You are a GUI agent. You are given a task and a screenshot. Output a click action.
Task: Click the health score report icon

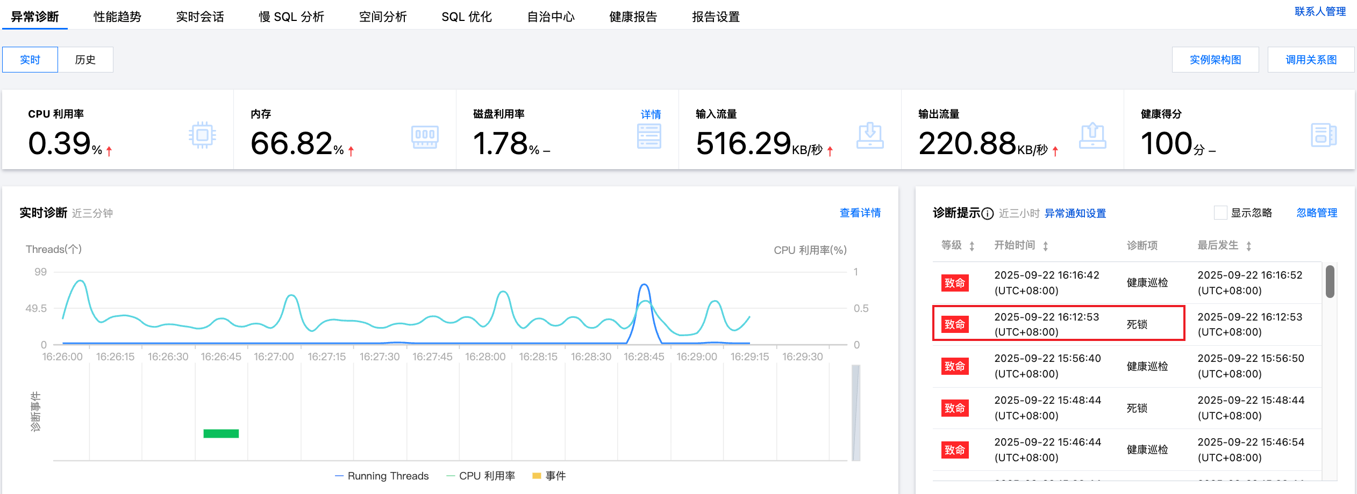[1323, 135]
